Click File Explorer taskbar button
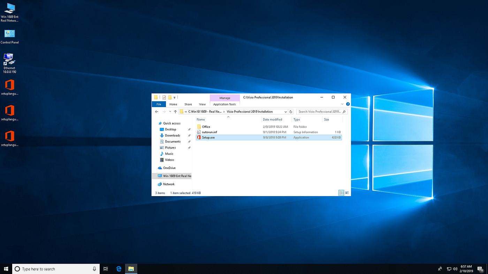Image resolution: width=488 pixels, height=274 pixels. 131,269
